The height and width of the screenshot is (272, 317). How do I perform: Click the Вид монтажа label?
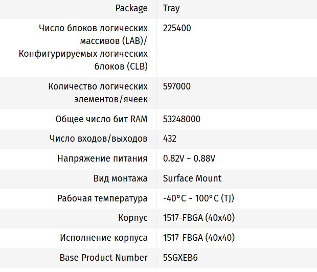[x=121, y=178]
